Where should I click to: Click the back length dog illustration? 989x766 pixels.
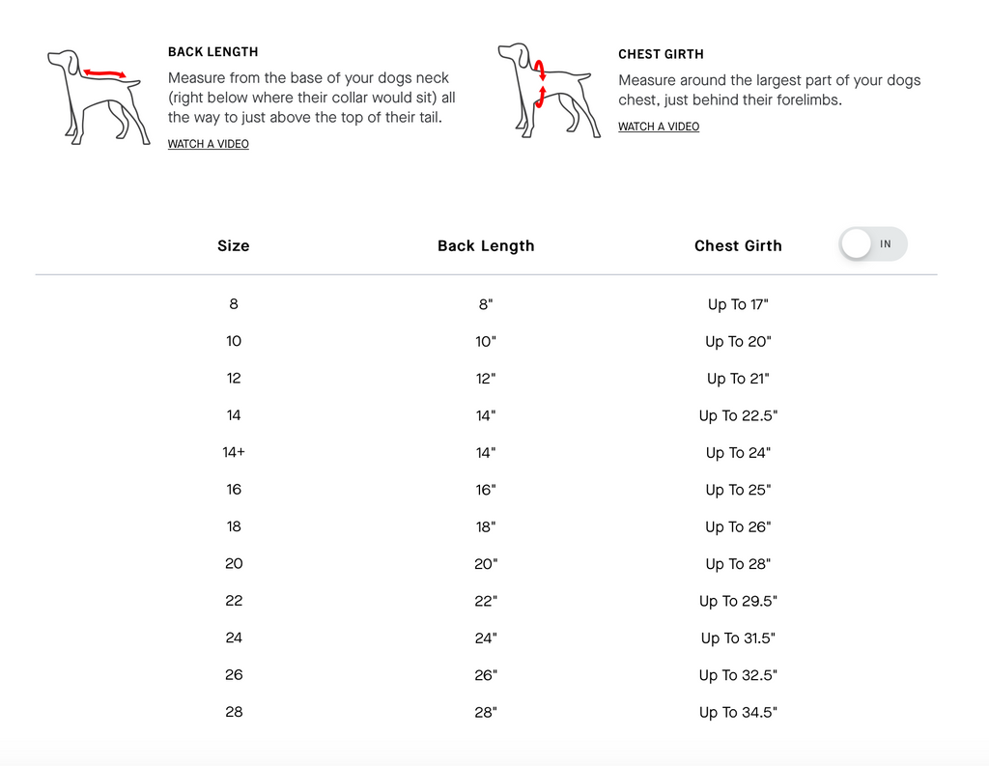pos(99,98)
